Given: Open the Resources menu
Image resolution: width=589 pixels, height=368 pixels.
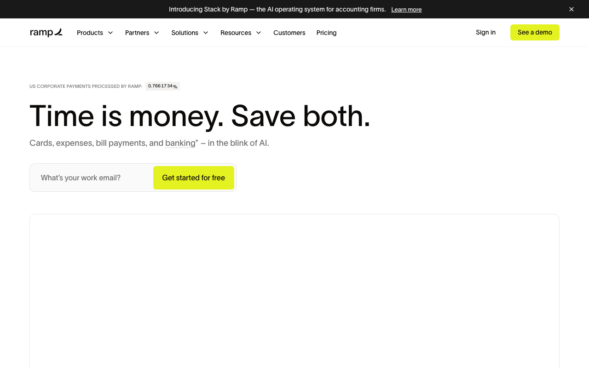Looking at the screenshot, I should click(x=236, y=33).
